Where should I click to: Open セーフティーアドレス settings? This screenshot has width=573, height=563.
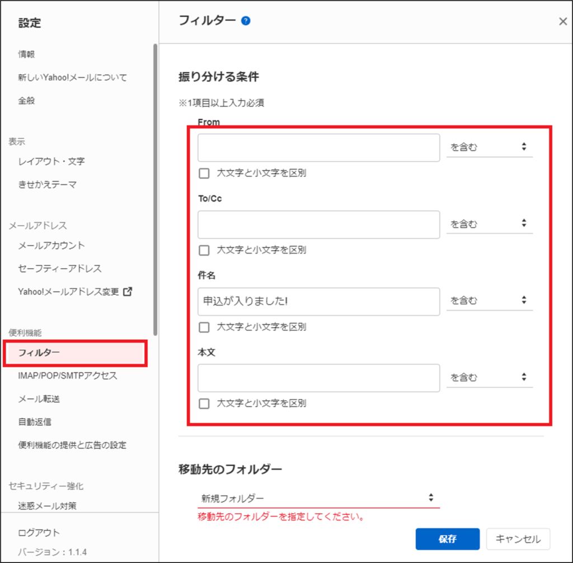(x=59, y=268)
